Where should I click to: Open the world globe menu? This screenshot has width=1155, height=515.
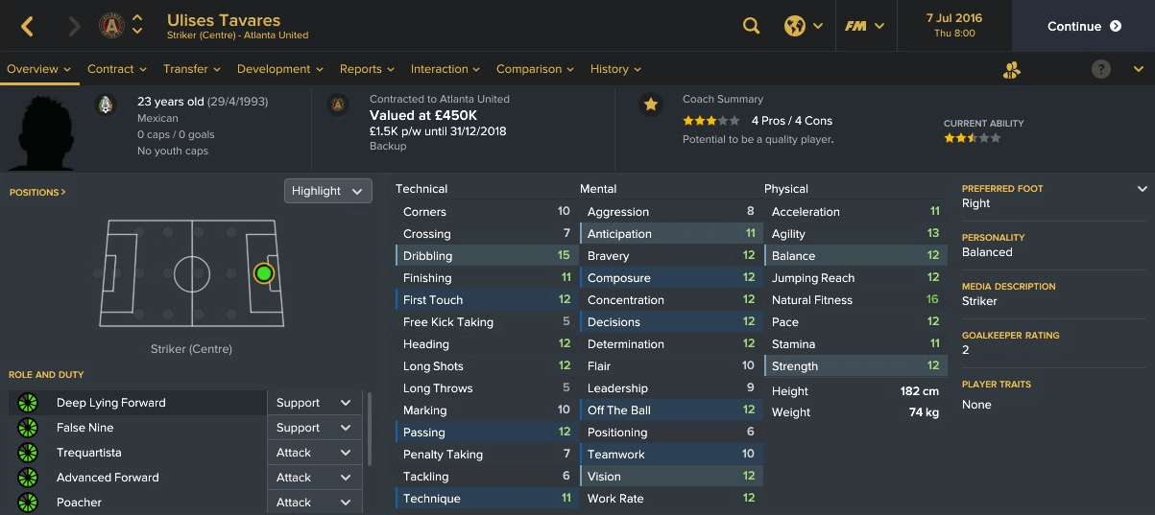(x=804, y=26)
